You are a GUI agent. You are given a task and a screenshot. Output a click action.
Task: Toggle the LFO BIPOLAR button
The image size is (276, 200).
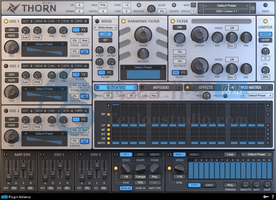tap(126, 188)
